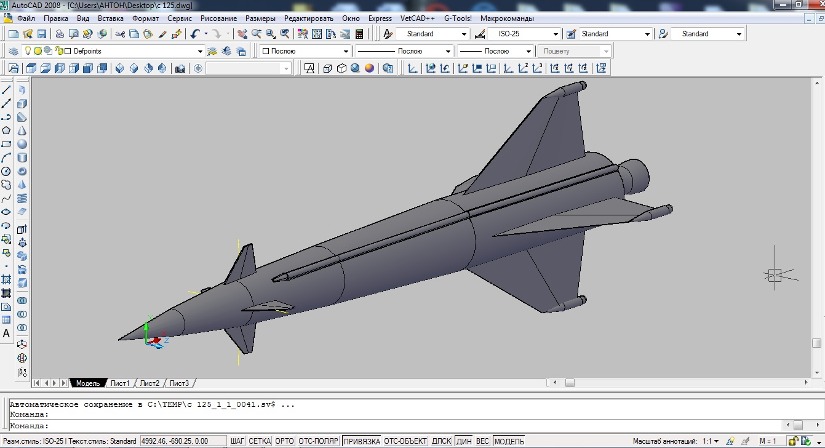Toggle ПРИВЯЗКА object snap
The width and height of the screenshot is (825, 448).
tap(362, 441)
